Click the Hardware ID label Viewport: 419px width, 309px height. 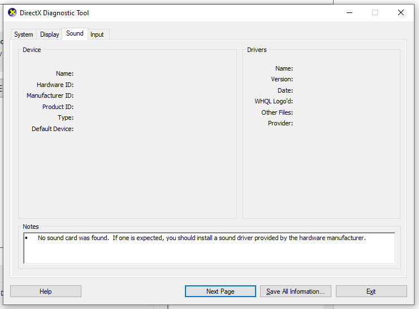point(55,85)
